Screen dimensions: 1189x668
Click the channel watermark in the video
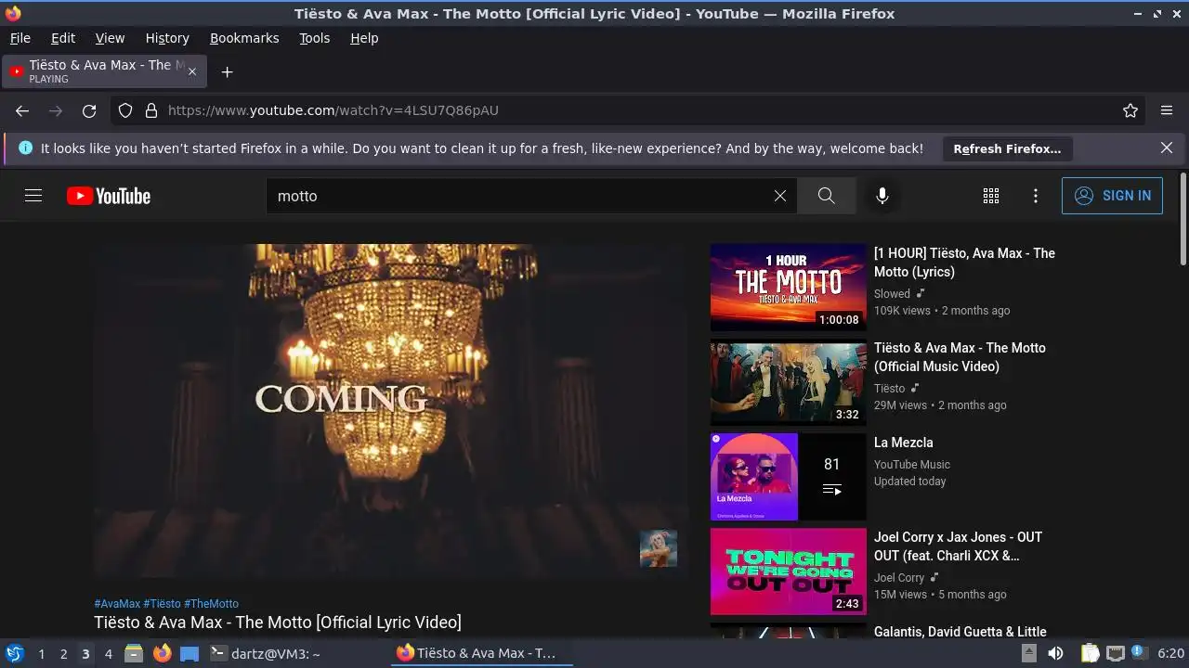click(x=659, y=548)
